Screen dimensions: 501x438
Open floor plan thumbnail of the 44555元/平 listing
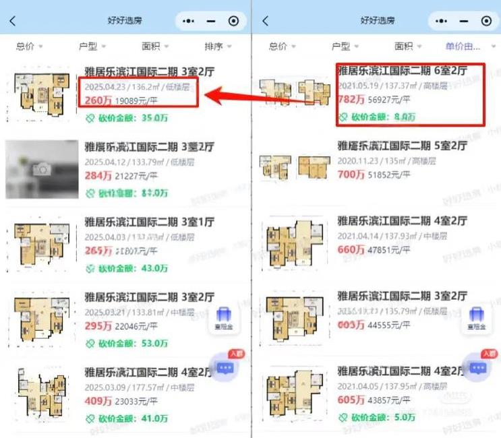coord(295,319)
